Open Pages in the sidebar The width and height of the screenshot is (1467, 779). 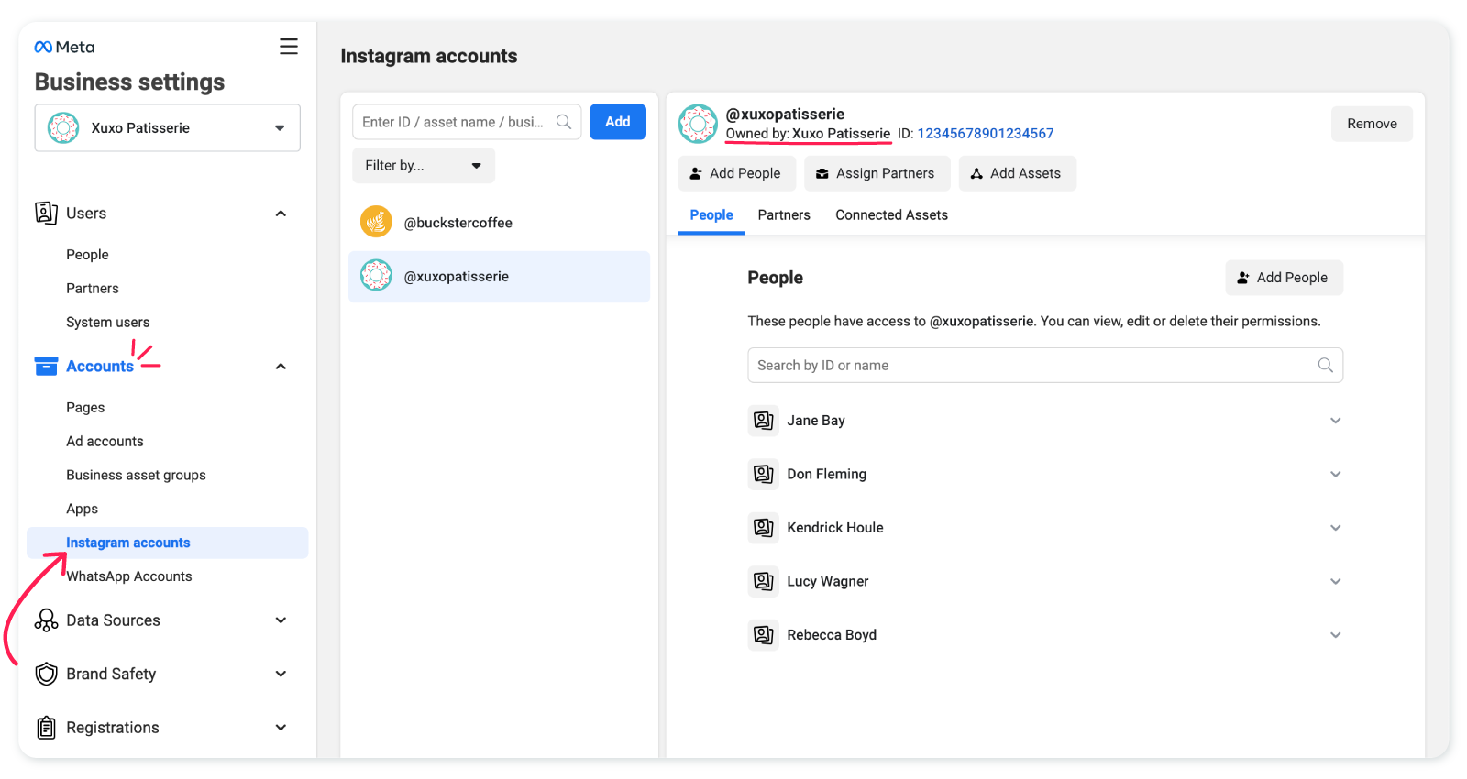point(85,408)
